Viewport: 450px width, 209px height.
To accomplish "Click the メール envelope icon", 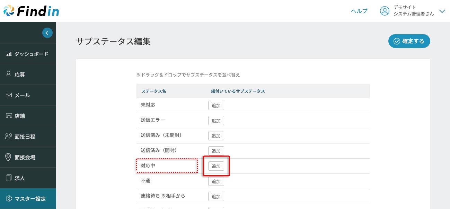I will [9, 95].
